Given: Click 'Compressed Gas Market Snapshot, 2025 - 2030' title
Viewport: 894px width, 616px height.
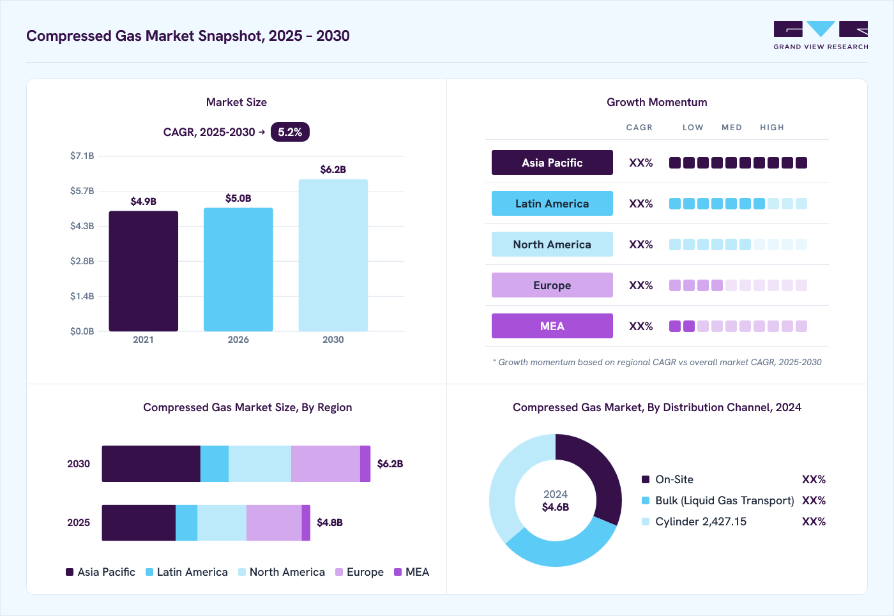Looking at the screenshot, I should tap(188, 36).
